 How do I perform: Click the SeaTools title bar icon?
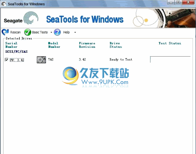[3, 4]
